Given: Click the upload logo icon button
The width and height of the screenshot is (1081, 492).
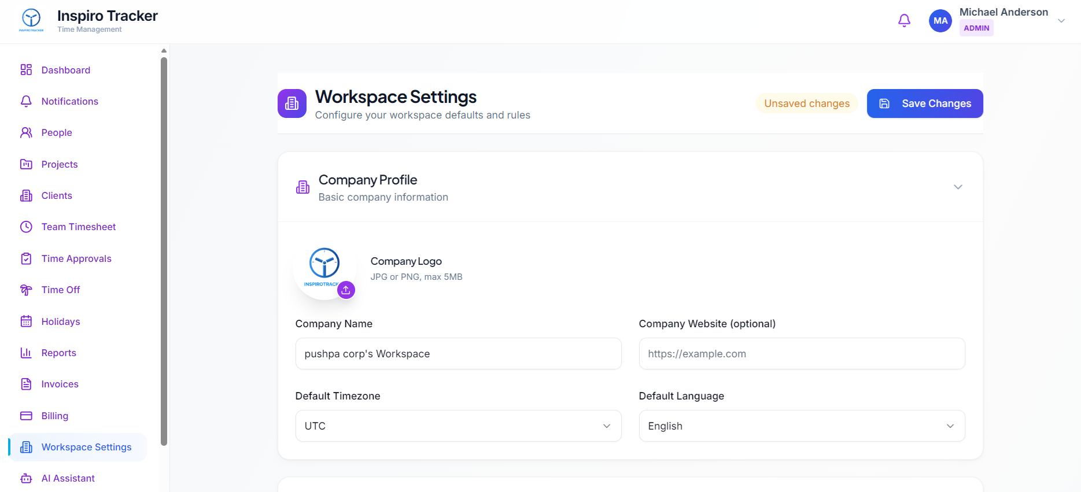Looking at the screenshot, I should (x=346, y=290).
